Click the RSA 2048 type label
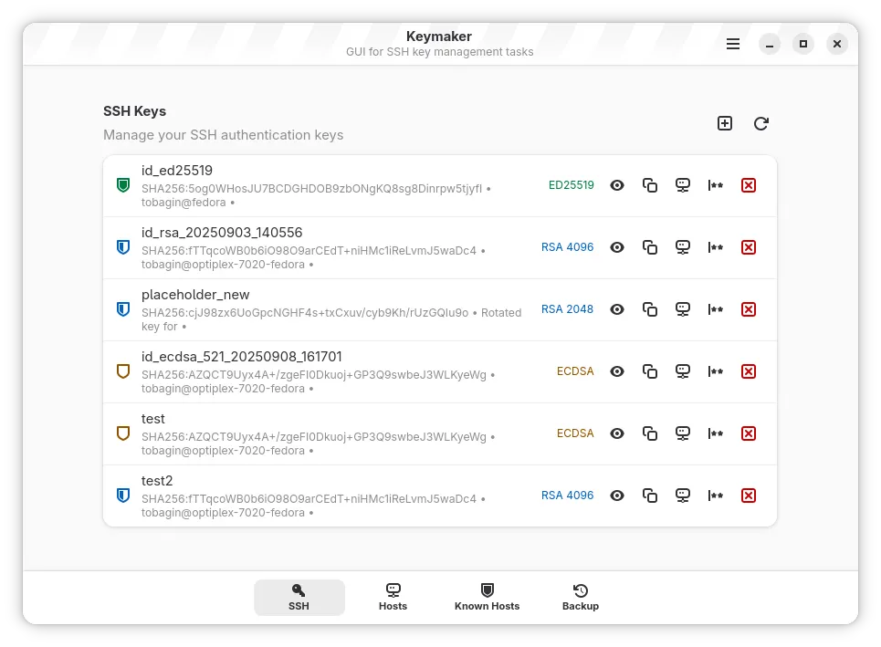This screenshot has height=647, width=881. pos(567,309)
